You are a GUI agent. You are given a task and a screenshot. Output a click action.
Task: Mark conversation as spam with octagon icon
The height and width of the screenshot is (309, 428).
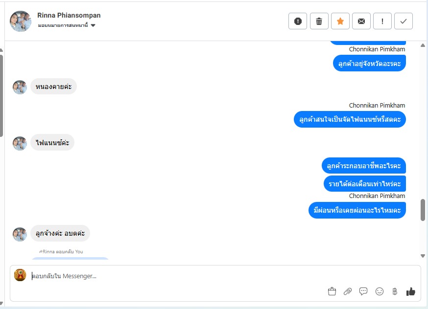298,21
